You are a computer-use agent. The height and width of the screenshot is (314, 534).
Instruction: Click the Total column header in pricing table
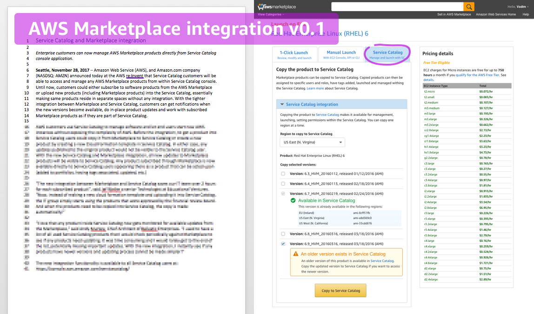[483, 86]
